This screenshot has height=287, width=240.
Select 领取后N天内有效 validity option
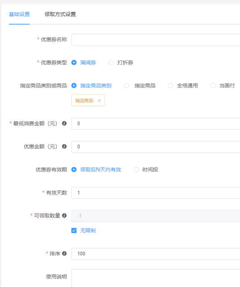tap(74, 170)
